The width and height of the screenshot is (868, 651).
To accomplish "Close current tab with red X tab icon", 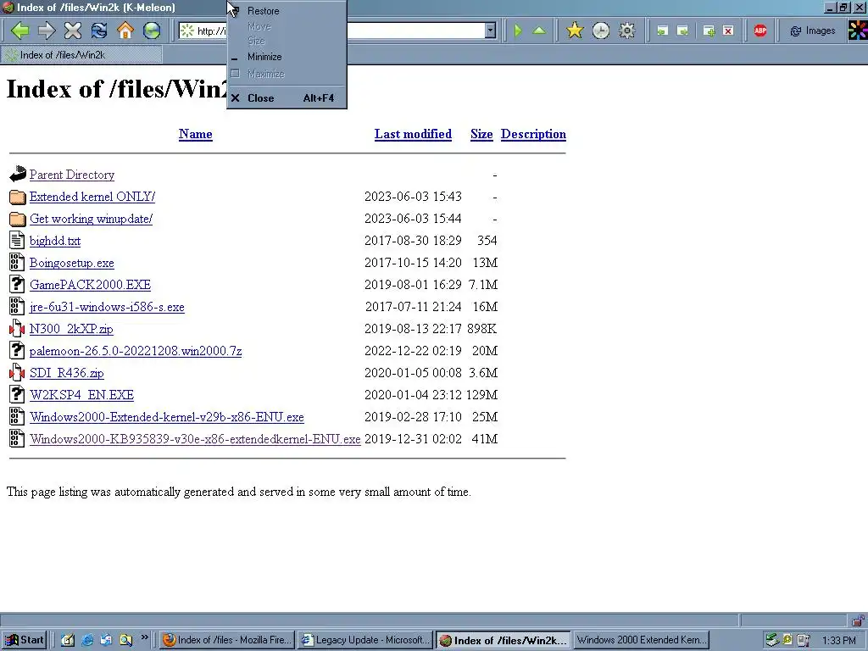I will click(728, 31).
